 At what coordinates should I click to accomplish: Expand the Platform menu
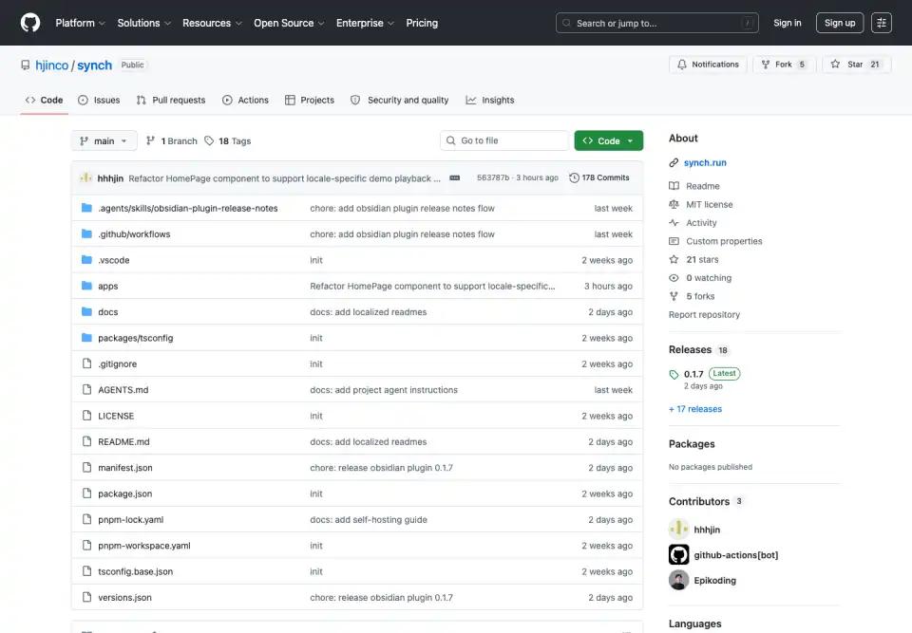coord(80,23)
